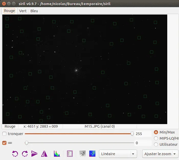
Task: Rotate image clockwise
Action: click(x=25, y=154)
